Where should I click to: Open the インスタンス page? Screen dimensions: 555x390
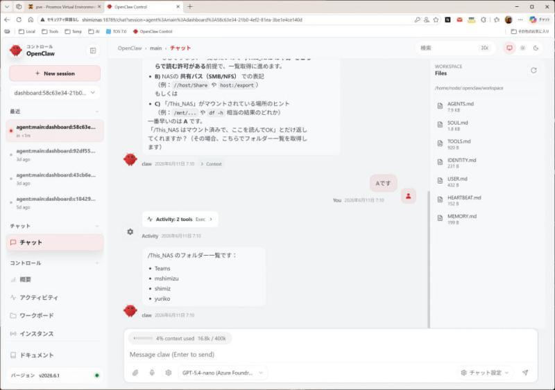click(x=55, y=334)
